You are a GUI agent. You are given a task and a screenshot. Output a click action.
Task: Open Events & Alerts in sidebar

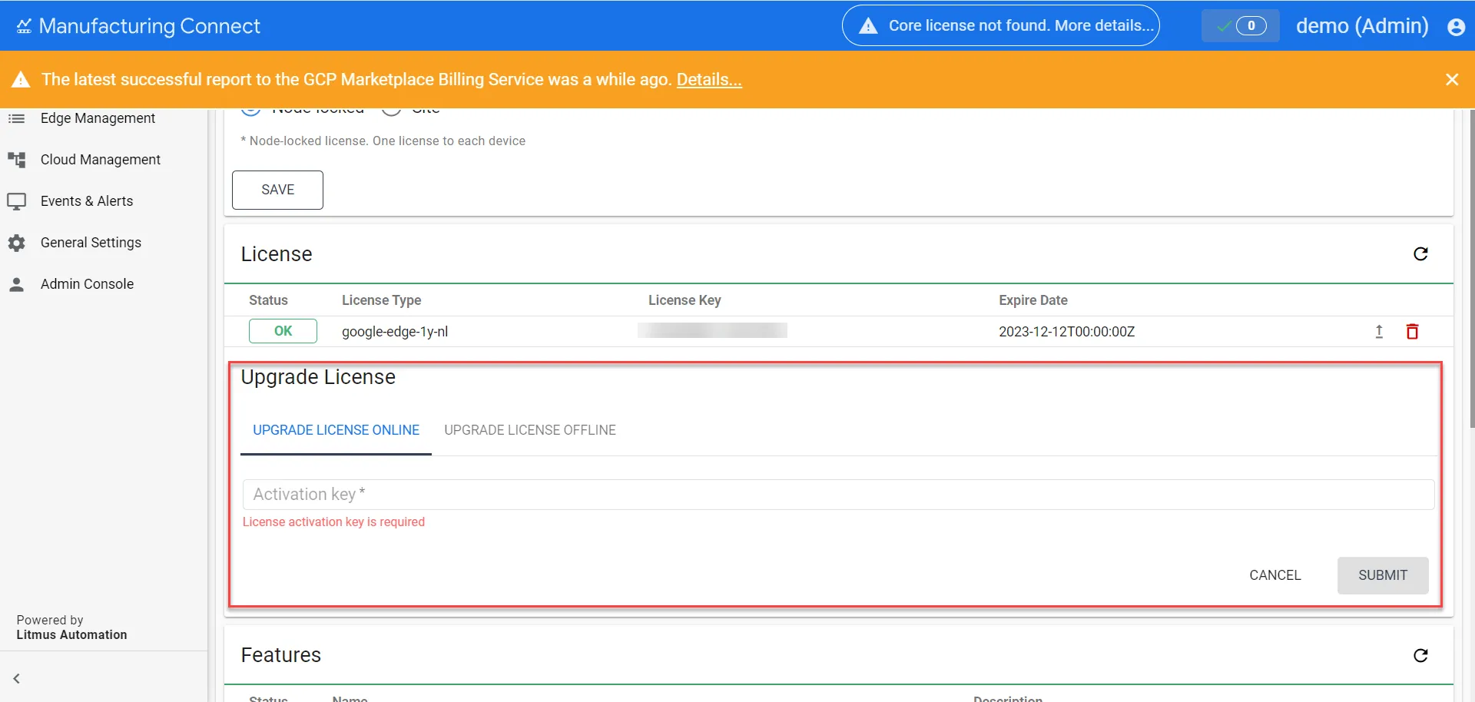click(87, 201)
